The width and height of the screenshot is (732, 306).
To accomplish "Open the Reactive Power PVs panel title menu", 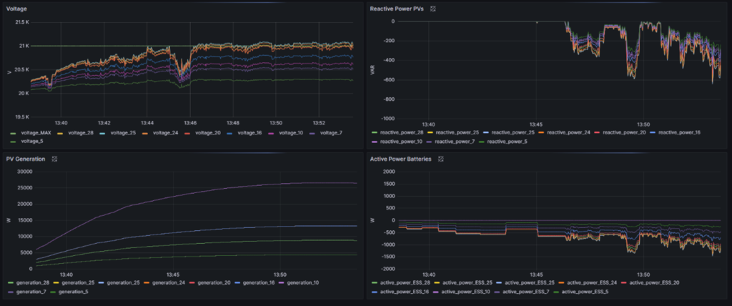I will tap(397, 9).
